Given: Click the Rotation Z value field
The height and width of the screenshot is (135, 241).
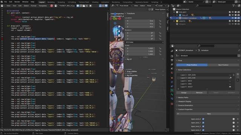Looking at the screenshot, I should [x=140, y=39].
